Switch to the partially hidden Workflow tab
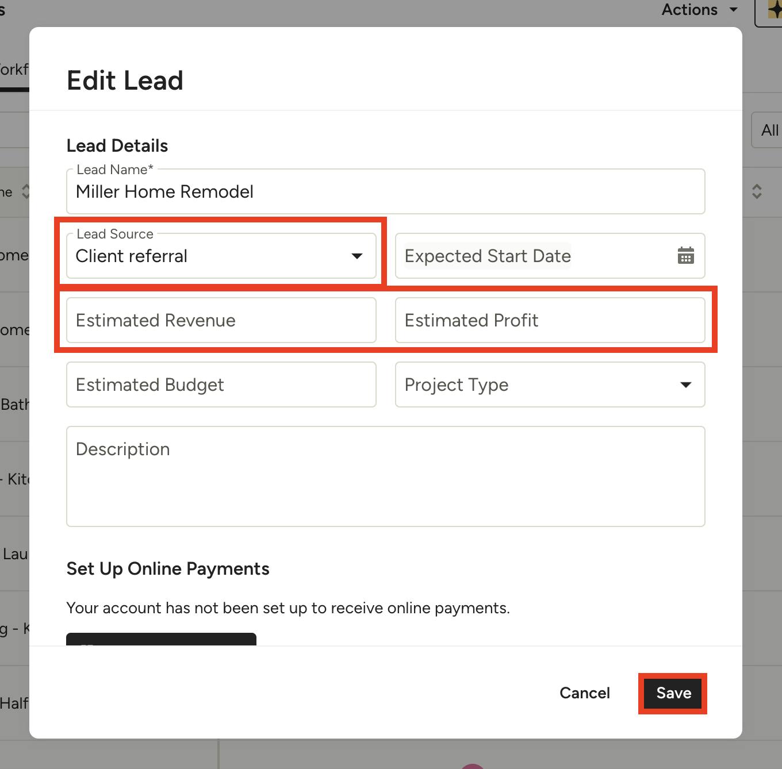This screenshot has width=782, height=769. 14,70
